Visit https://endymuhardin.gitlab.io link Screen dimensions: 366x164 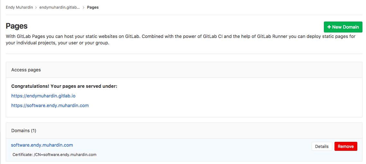click(x=43, y=96)
